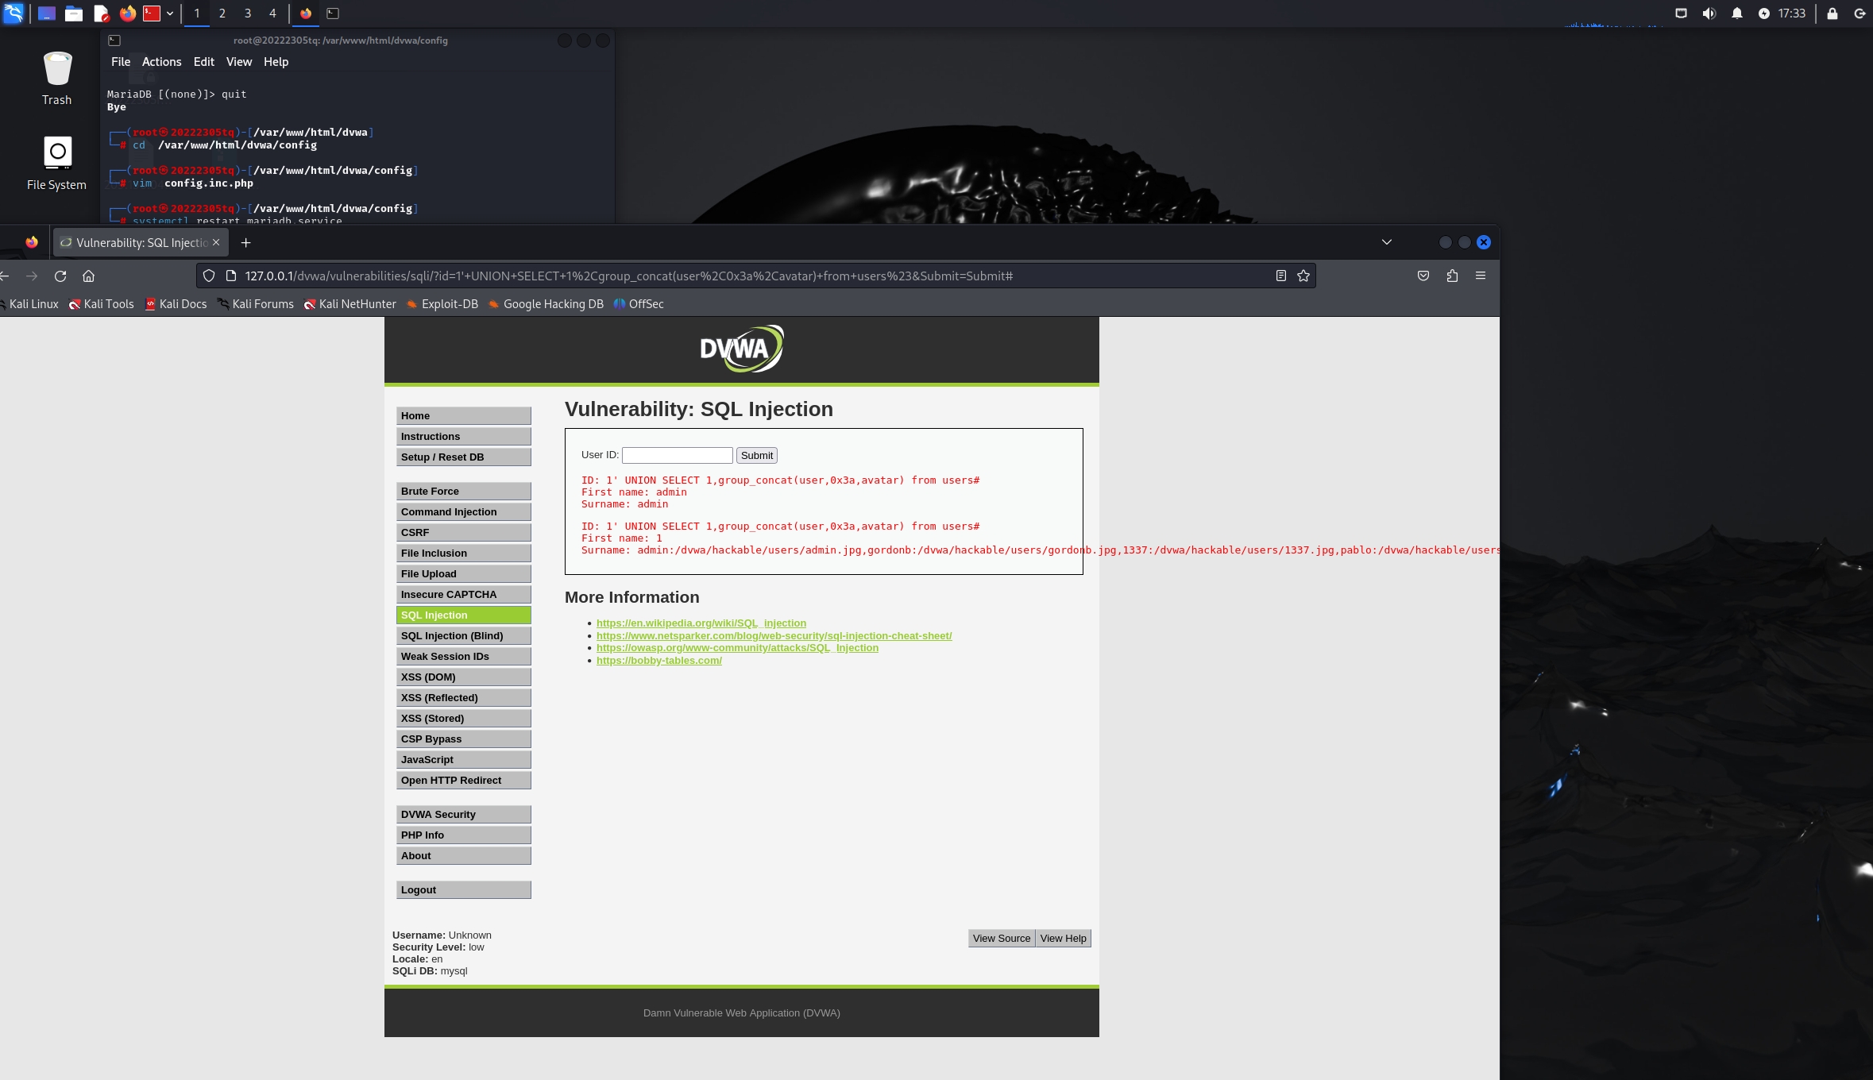
Task: Open the PHP Info page
Action: click(464, 835)
